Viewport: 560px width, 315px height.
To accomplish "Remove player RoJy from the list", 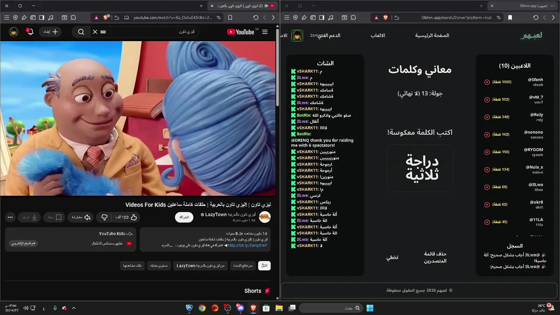I will [487, 117].
